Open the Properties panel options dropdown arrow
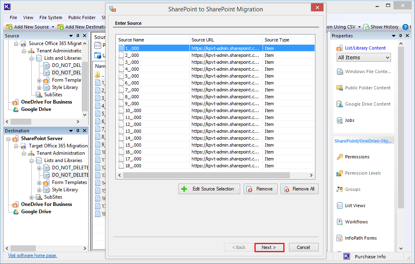The image size is (415, 264). [x=393, y=36]
